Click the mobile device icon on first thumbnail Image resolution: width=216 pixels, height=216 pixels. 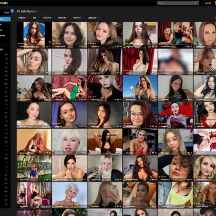[50, 42]
